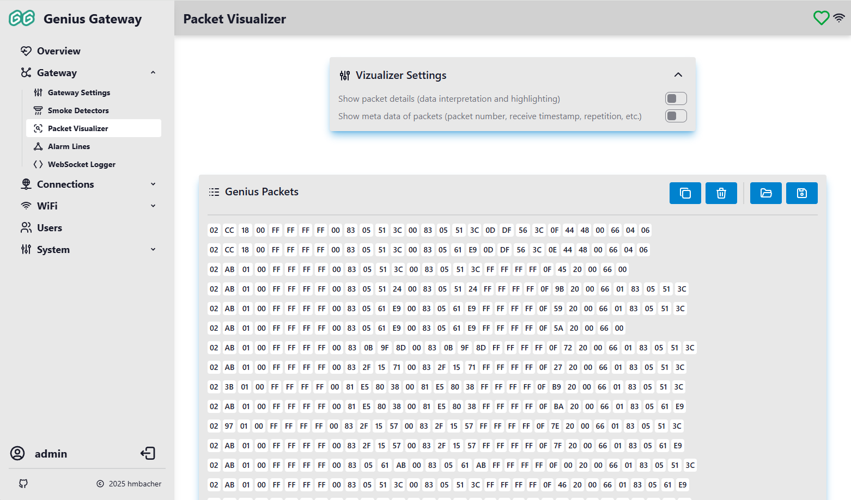Collapse the Vizualizer Settings panel

tap(678, 75)
